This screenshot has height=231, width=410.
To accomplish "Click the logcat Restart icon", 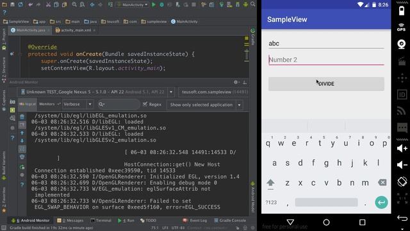I will pyautogui.click(x=22, y=167).
